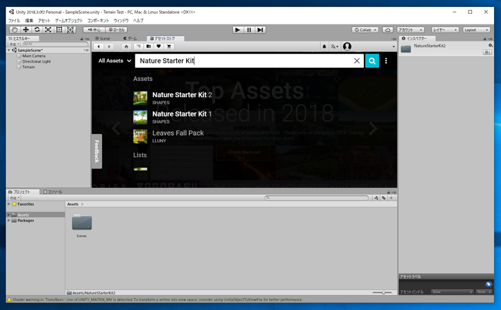Screen dimensions: 501x310
Task: Go forward in Asset Store browser
Action: click(109, 46)
